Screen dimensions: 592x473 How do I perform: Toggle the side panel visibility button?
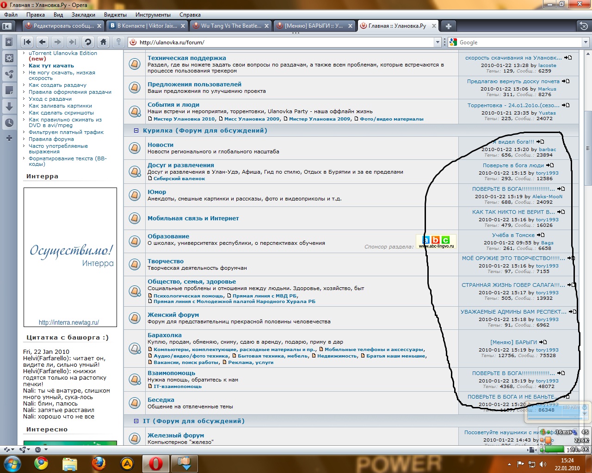[x=7, y=26]
